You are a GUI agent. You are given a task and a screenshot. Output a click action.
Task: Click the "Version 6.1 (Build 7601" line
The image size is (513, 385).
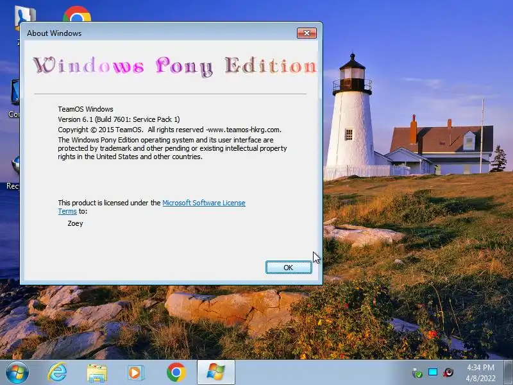click(119, 119)
